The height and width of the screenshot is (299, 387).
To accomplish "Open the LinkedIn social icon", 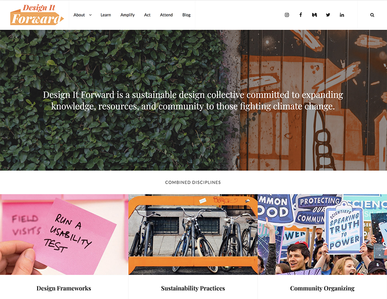I will (x=342, y=15).
